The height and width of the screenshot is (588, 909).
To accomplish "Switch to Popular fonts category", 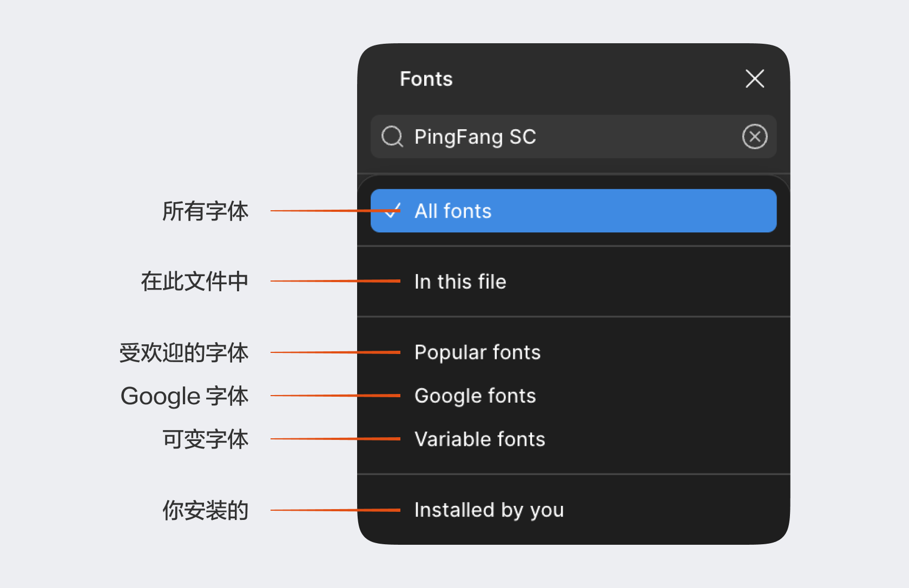I will point(477,352).
